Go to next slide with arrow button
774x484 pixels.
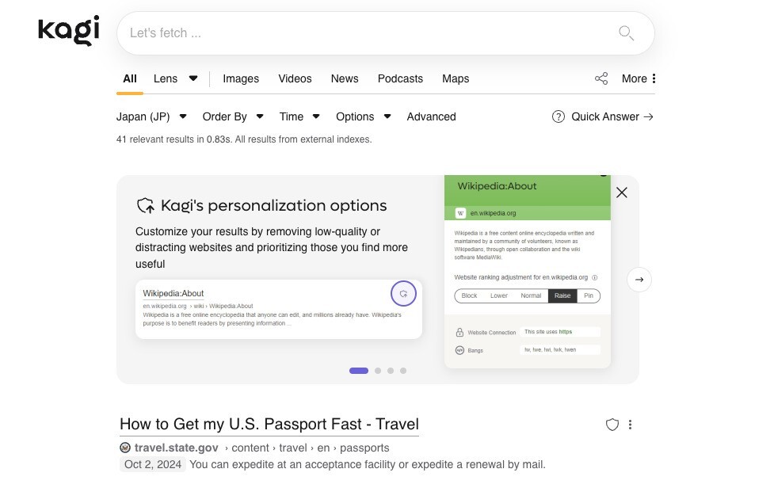coord(639,280)
